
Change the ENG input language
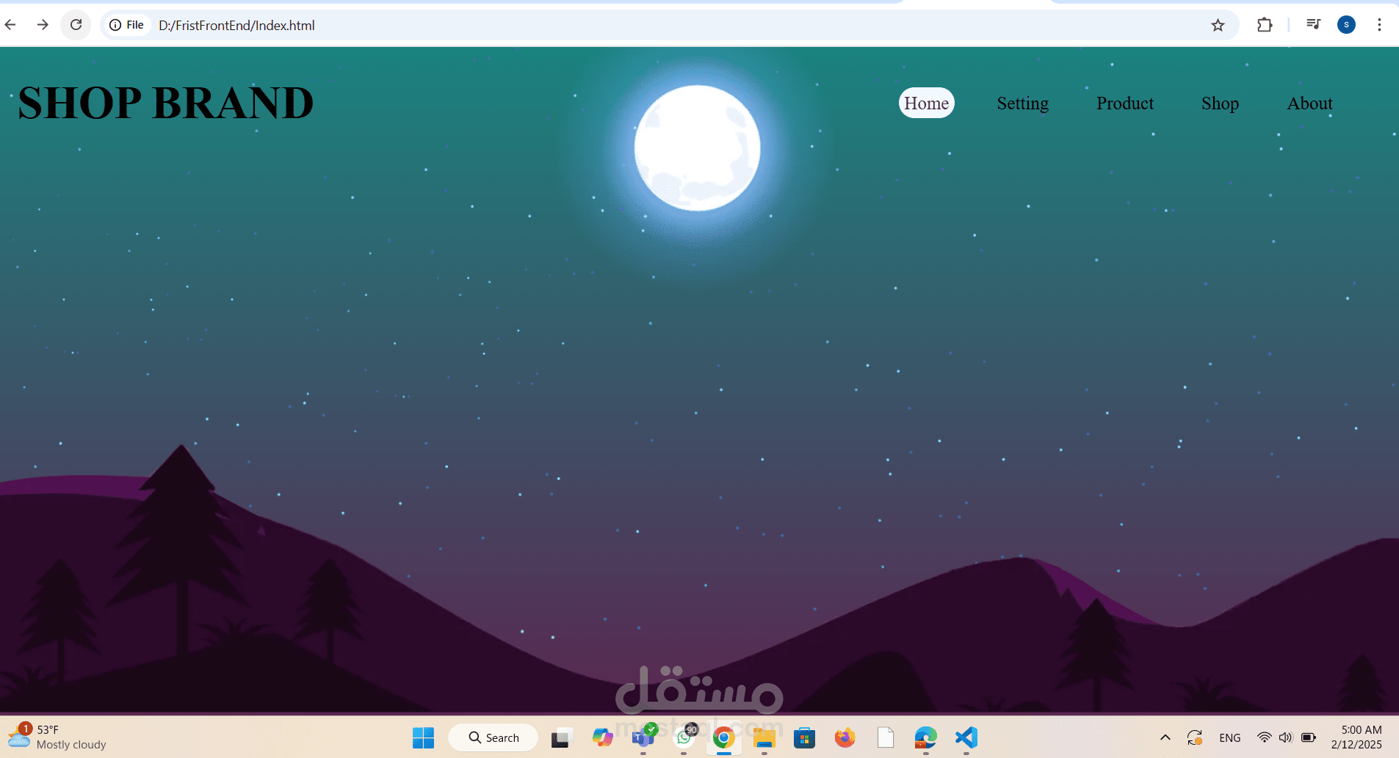click(x=1229, y=737)
